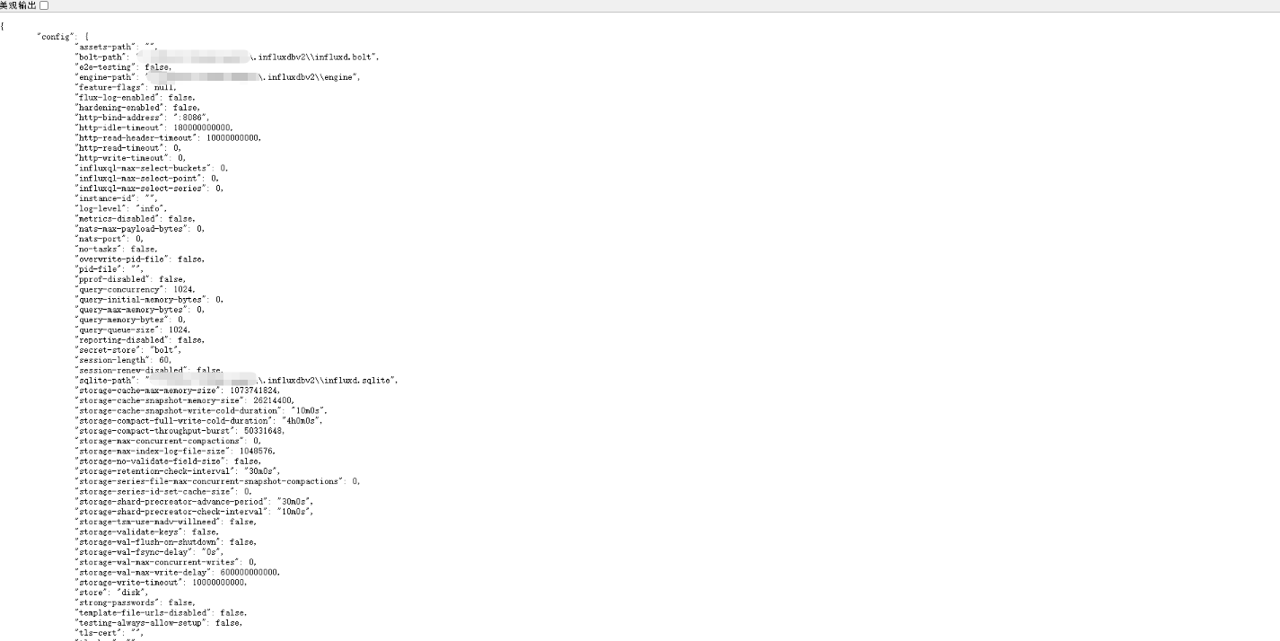Click "storage-shard-precreator-check-interval" key

click(171, 511)
